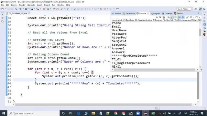Click the New file wizard icon
Viewport: 207px width, 116px height.
click(x=3, y=9)
